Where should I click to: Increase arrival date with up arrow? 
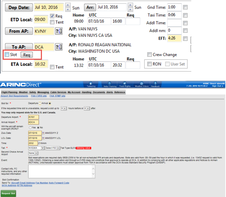click(130, 5)
